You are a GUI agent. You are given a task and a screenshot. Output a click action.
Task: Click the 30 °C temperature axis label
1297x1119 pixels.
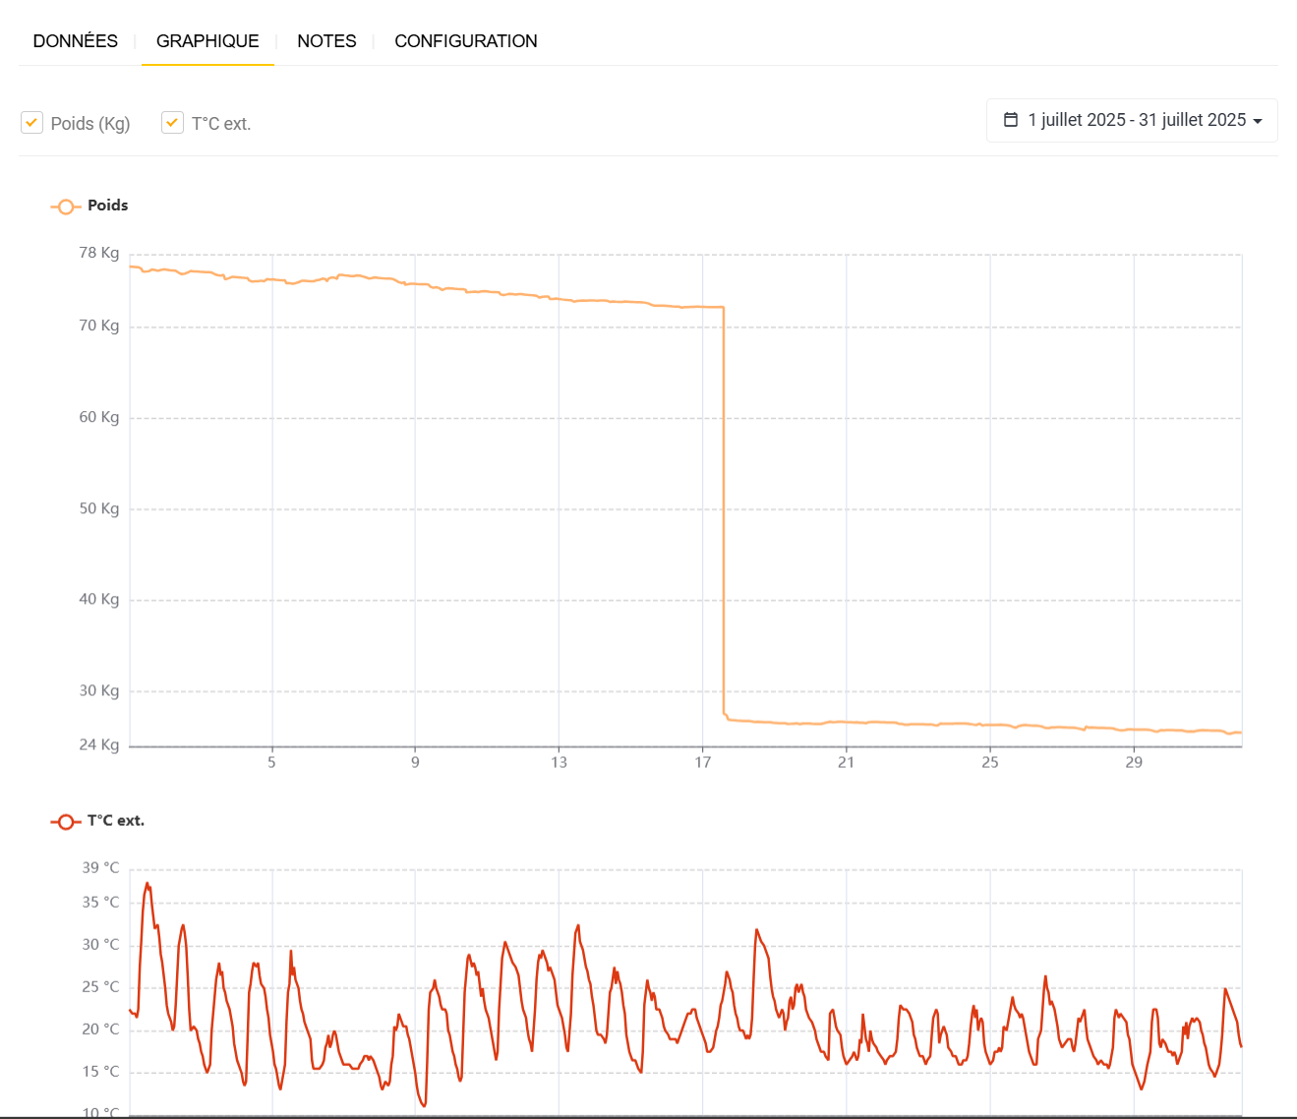pyautogui.click(x=100, y=944)
